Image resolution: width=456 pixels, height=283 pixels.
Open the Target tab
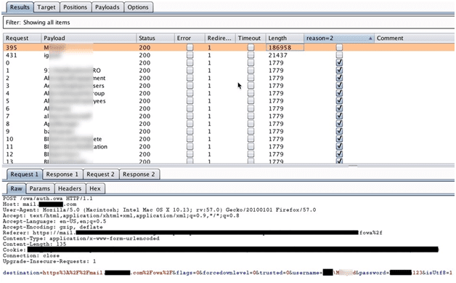(46, 7)
